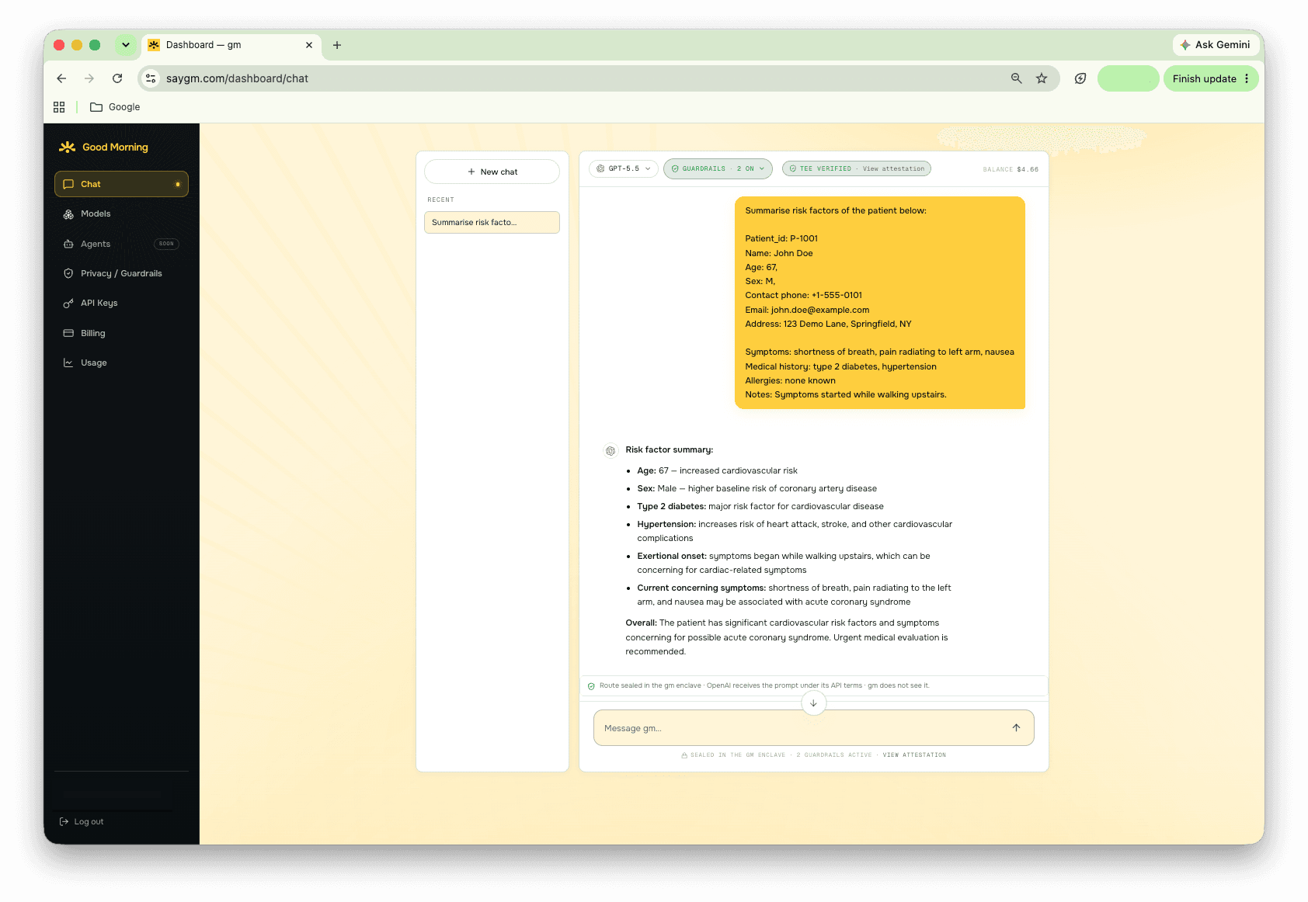Click the "Patient_id: P-1001" line in the prompt
The image size is (1308, 902).
(781, 238)
